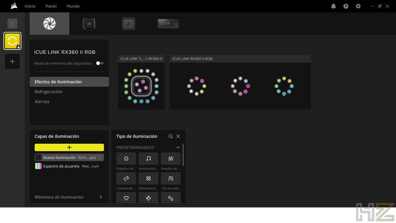
Task: Go to Inicio tab
Action: [30, 6]
